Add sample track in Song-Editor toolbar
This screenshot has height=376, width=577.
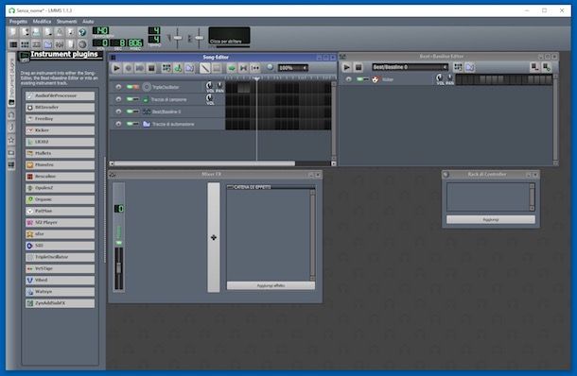[178, 68]
